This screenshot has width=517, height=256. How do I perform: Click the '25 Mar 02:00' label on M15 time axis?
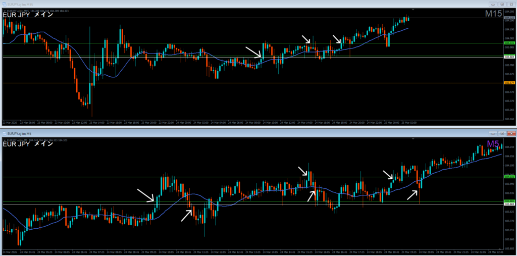(x=410, y=123)
